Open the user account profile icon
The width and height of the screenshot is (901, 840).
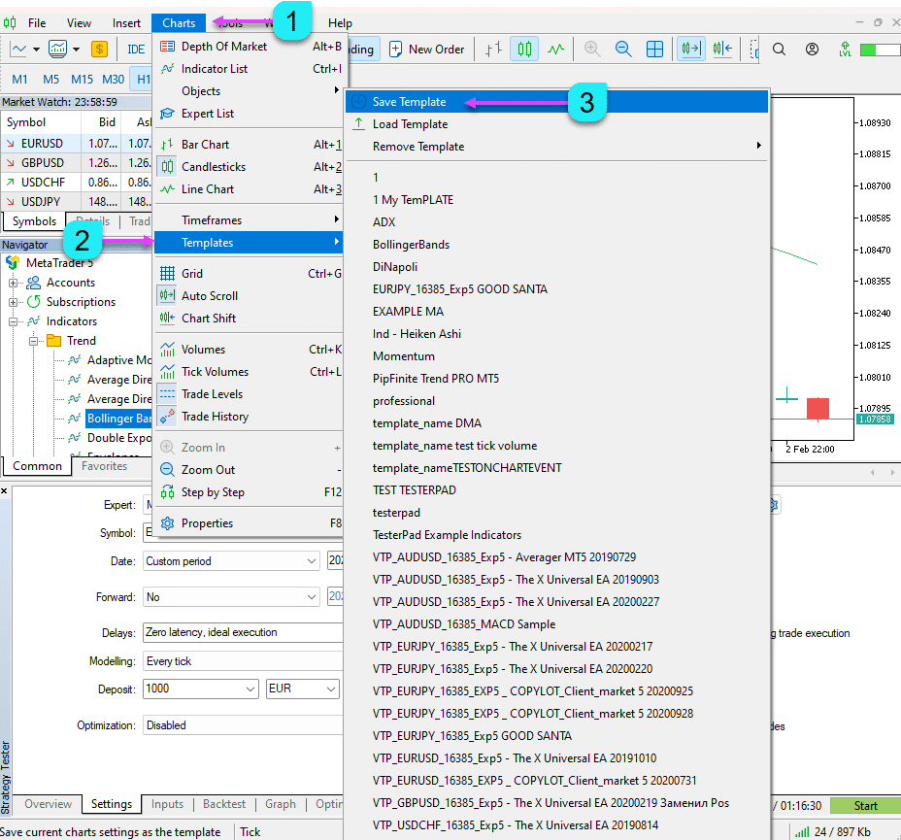pos(812,49)
